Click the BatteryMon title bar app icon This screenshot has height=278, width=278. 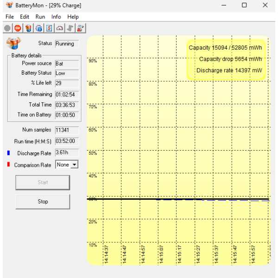(x=9, y=5)
